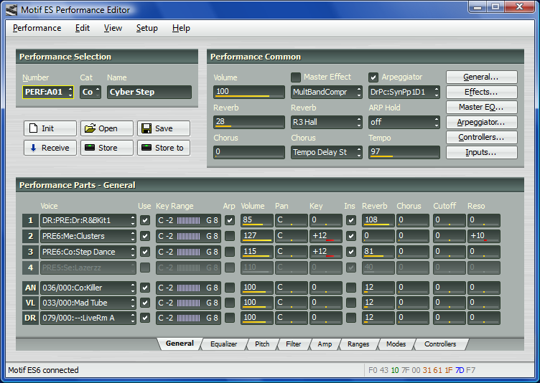Click the Performance Common Volume slider
This screenshot has width=540, height=383.
coord(248,92)
